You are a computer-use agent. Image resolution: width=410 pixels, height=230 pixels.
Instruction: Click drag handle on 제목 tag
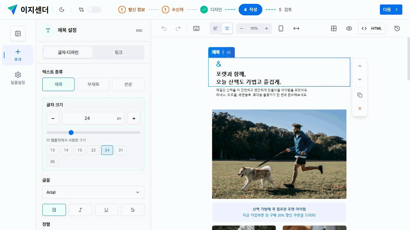[229, 52]
